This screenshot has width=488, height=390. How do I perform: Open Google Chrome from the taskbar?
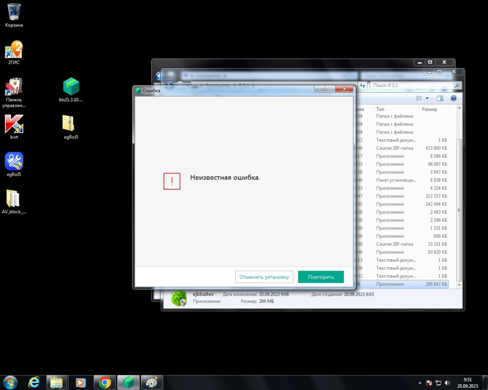pyautogui.click(x=105, y=382)
